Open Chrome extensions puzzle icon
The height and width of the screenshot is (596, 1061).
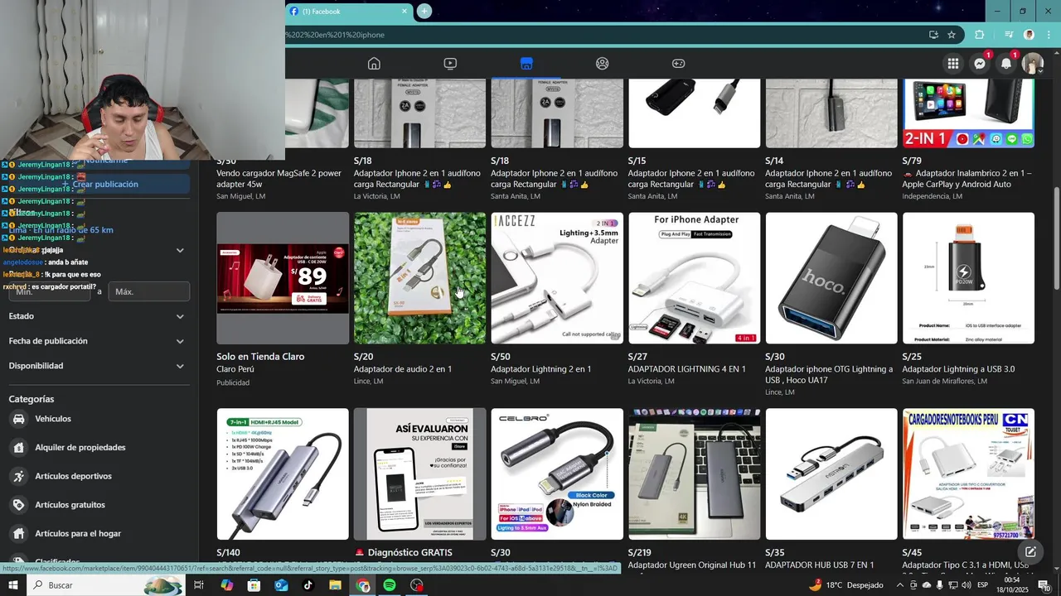(x=980, y=35)
